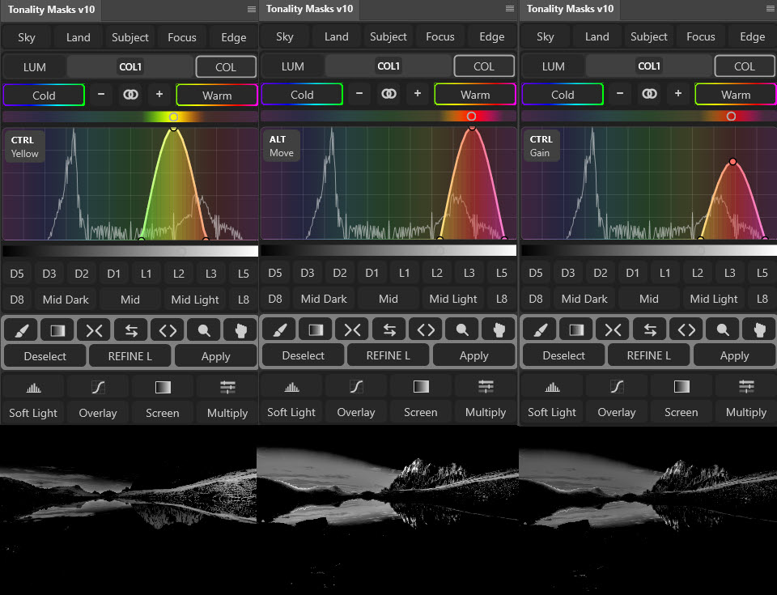
Task: Click the minus subtract icon in the Move panel
Action: tap(359, 94)
